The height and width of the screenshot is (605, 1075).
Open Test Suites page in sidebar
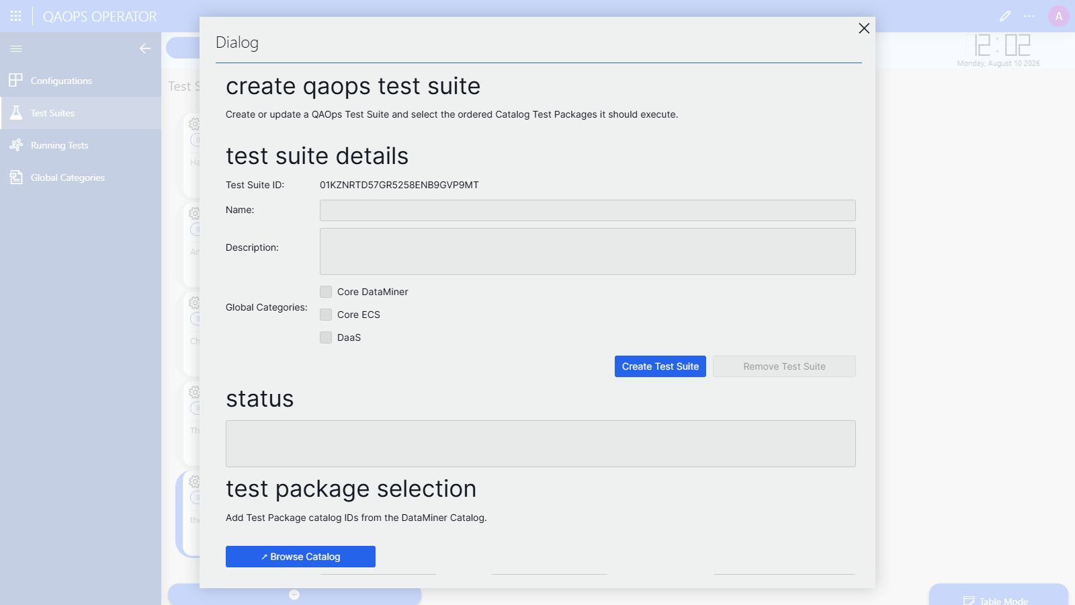[x=81, y=113]
